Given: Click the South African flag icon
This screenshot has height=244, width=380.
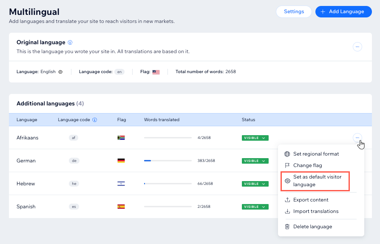Looking at the screenshot, I should pos(121,138).
